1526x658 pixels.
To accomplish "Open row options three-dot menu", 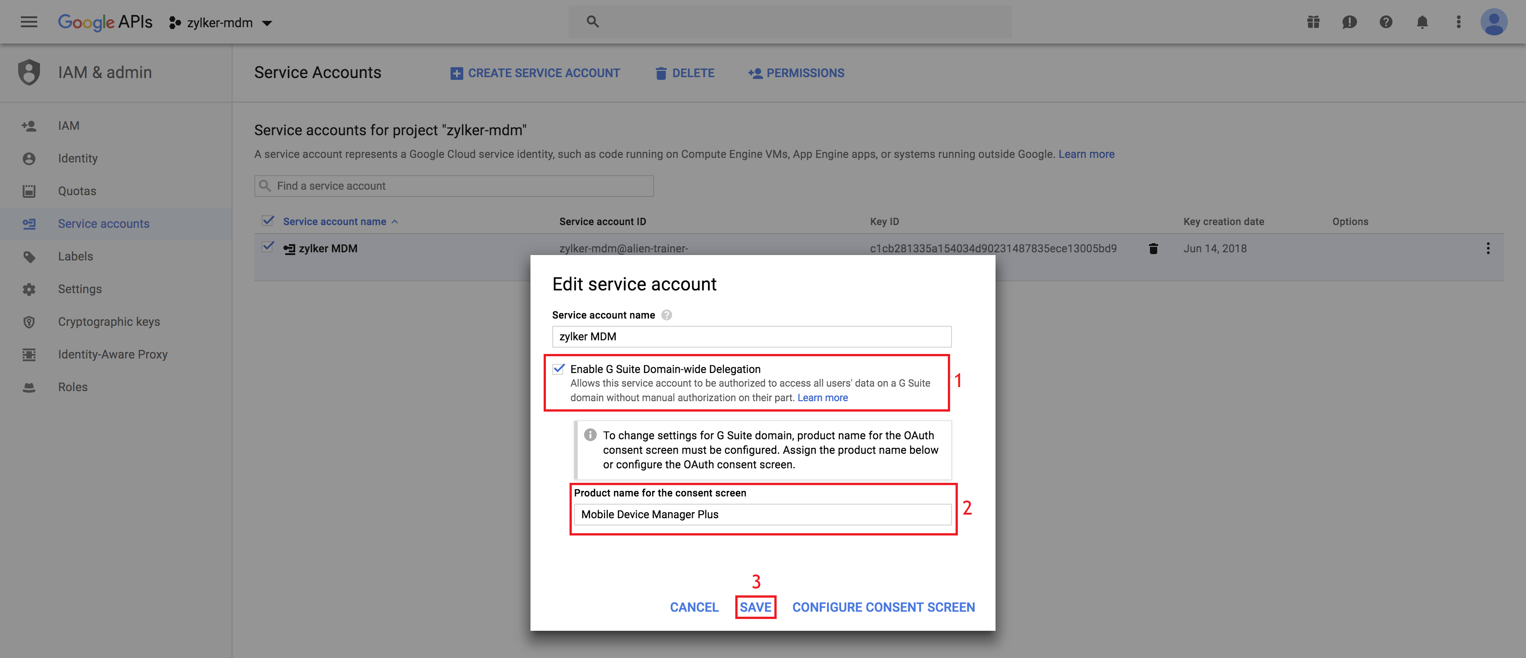I will tap(1487, 249).
